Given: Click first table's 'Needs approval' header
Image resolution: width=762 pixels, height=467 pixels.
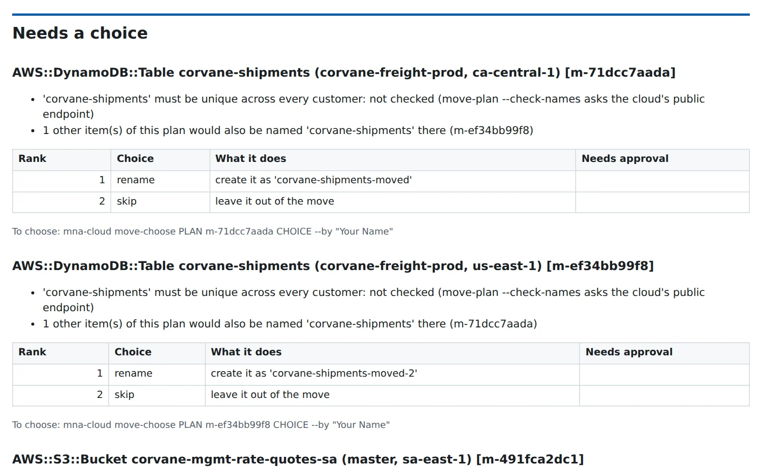Looking at the screenshot, I should click(662, 160).
